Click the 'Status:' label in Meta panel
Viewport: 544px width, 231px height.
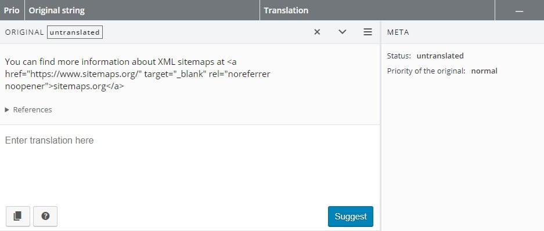coord(399,56)
